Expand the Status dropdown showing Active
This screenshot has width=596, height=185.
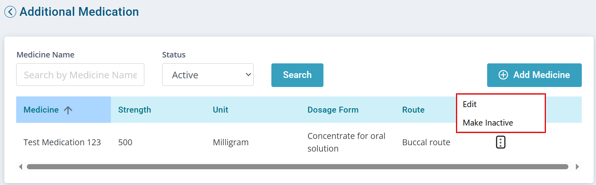(x=208, y=75)
